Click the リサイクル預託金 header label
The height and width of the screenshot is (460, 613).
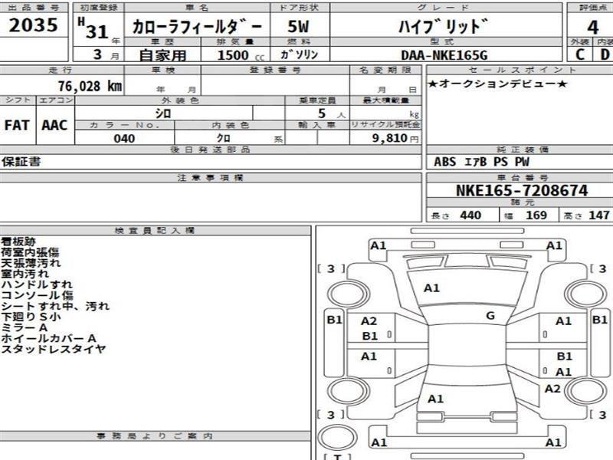coord(385,125)
